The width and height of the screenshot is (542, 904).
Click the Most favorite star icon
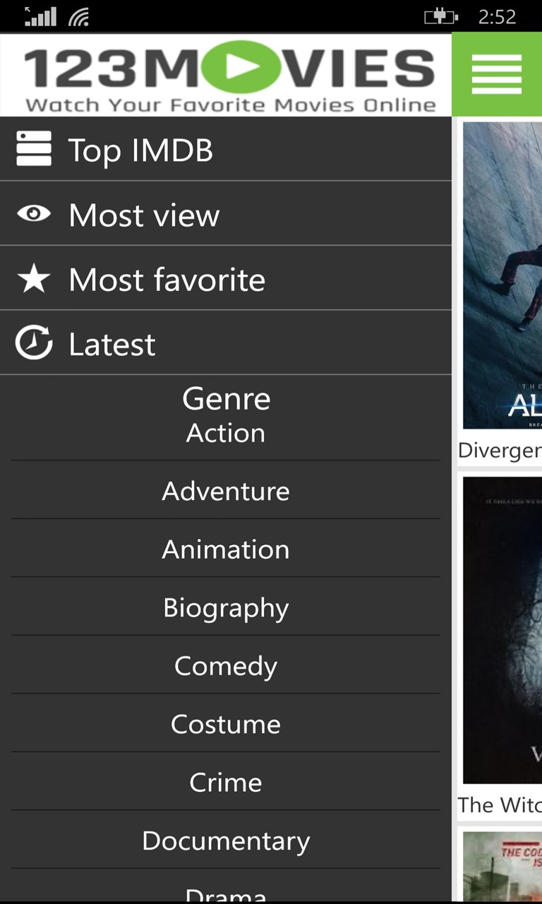coord(34,279)
